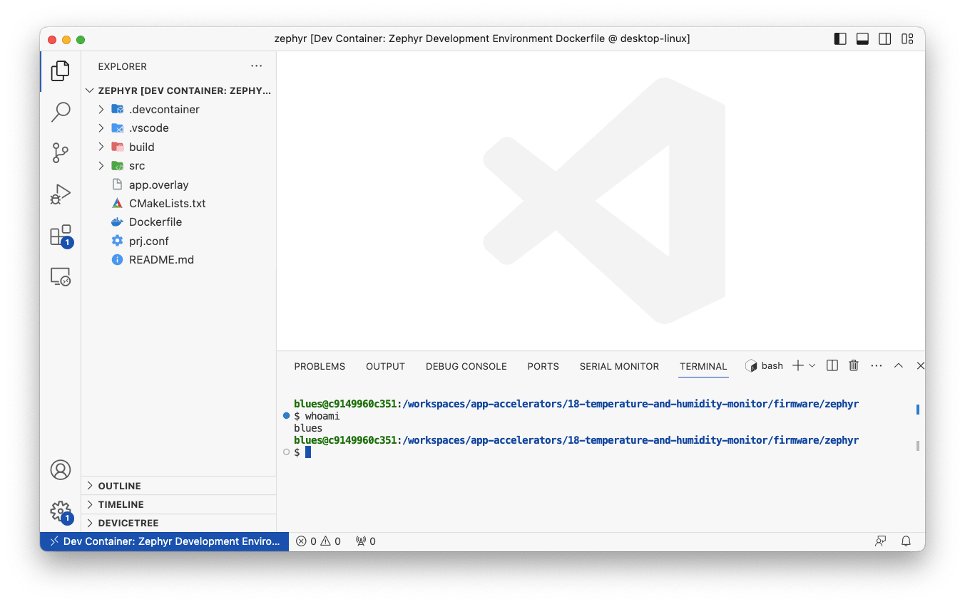Switch to the OUTPUT tab
Screen dimensions: 965x604
tap(385, 366)
